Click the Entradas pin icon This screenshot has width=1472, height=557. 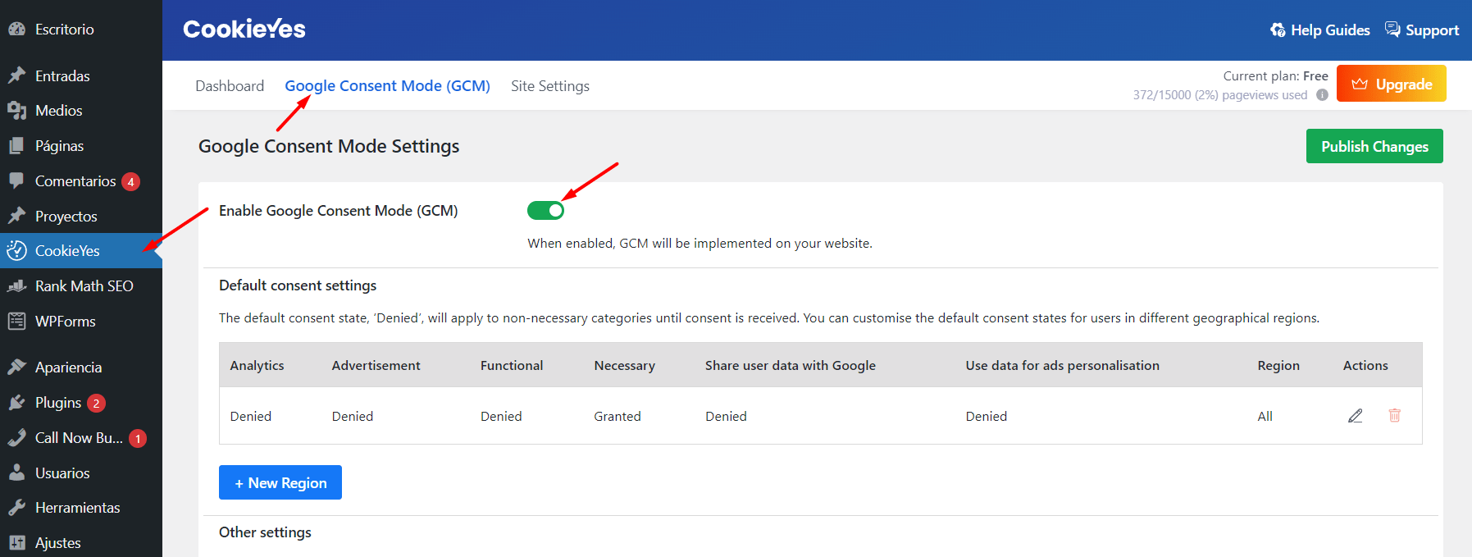[x=16, y=75]
